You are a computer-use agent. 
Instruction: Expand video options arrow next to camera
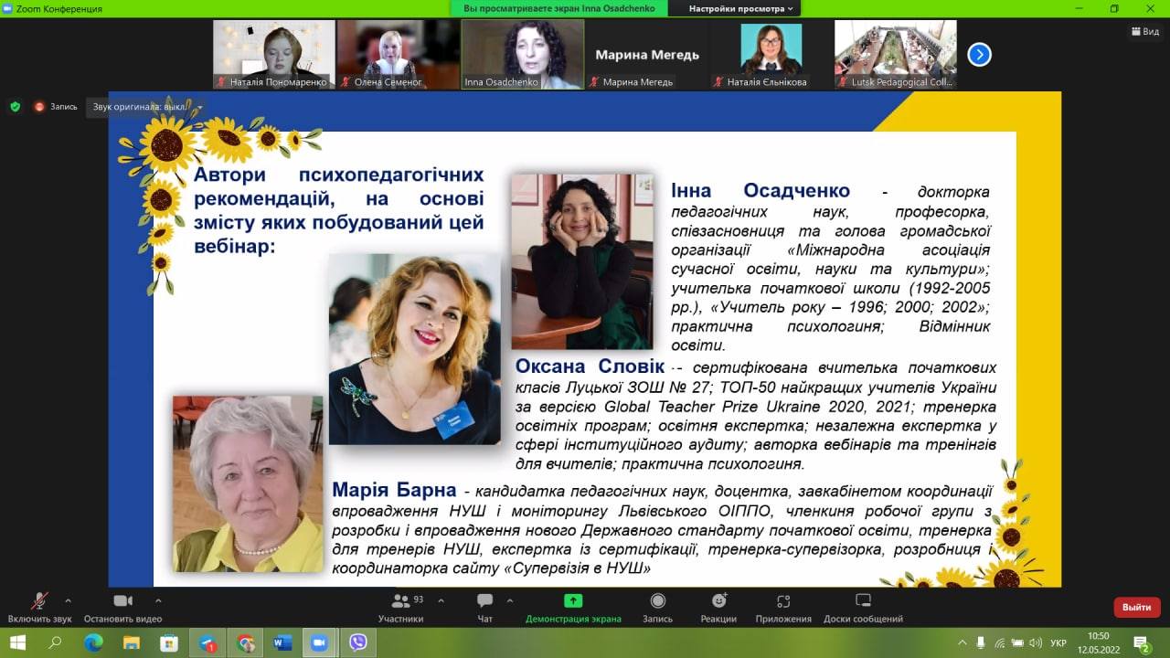(x=158, y=601)
